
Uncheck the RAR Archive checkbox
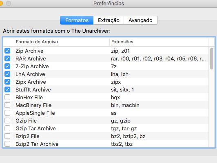pos(7,58)
